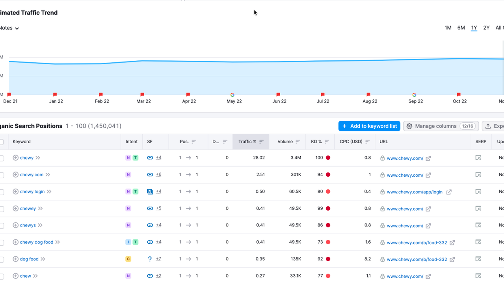This screenshot has width=504, height=284.
Task: Expand the Notes dropdown
Action: (9, 28)
